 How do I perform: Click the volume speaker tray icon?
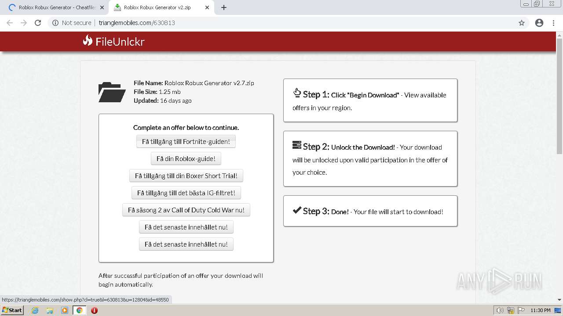(500, 311)
